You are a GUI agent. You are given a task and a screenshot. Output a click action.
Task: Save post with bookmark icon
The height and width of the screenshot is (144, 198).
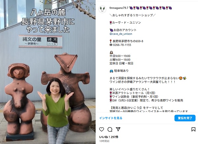coord(193,130)
